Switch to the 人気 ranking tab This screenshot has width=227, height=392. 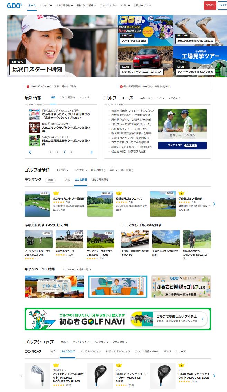tap(67, 180)
